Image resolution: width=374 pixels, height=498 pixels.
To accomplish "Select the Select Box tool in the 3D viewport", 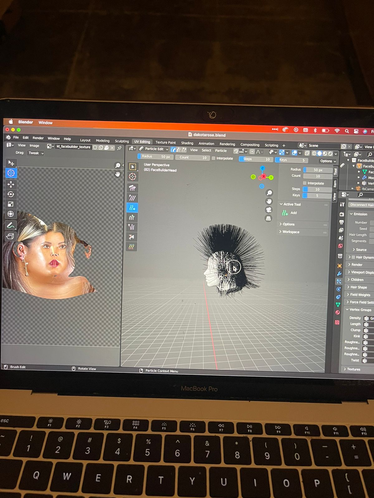I will [x=132, y=167].
